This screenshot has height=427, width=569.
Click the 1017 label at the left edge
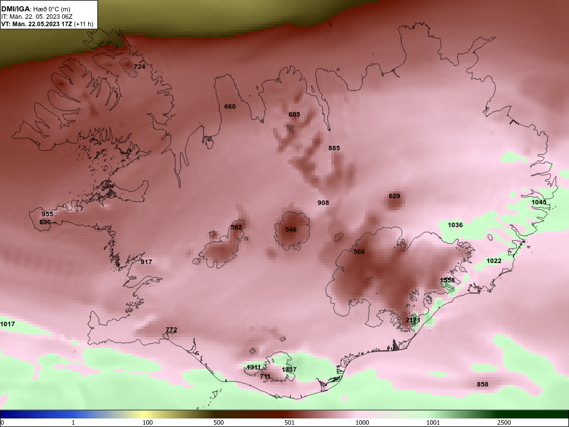pyautogui.click(x=7, y=323)
